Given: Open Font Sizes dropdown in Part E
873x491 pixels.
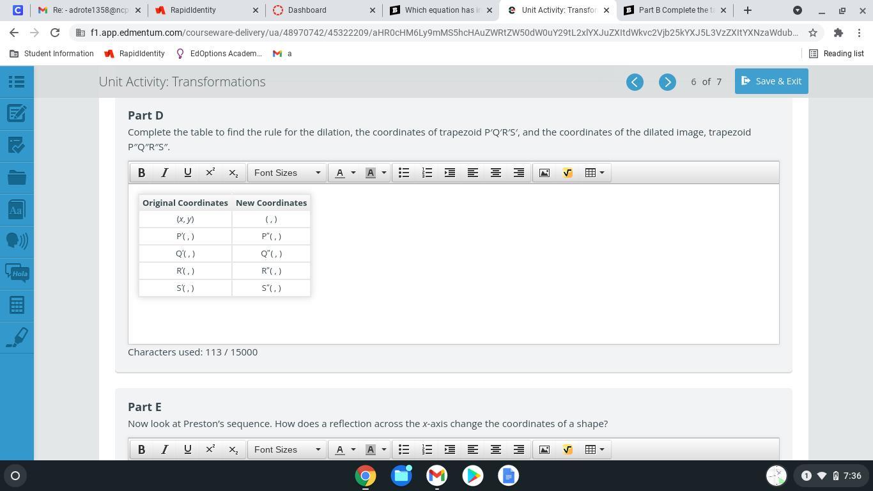Looking at the screenshot, I should 287,449.
